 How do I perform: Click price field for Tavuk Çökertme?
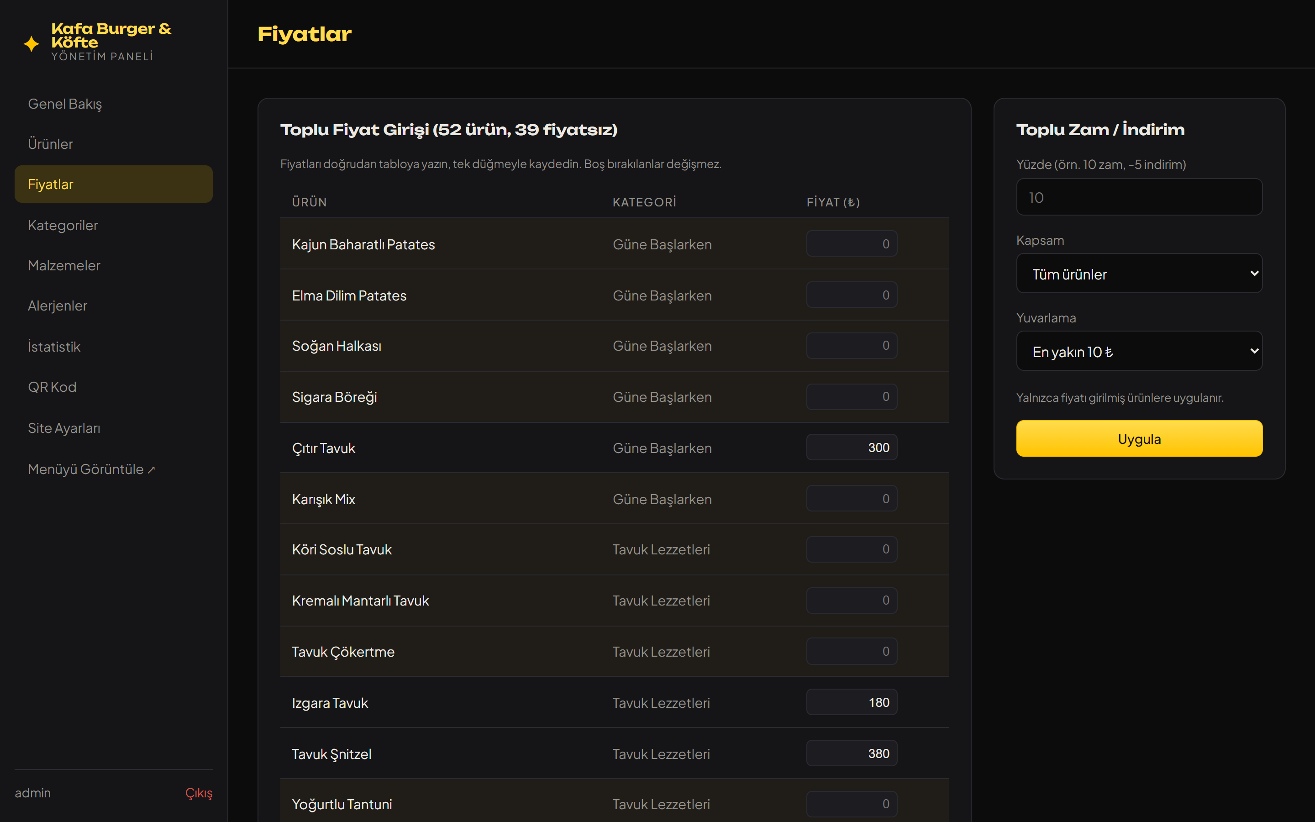[x=852, y=651]
